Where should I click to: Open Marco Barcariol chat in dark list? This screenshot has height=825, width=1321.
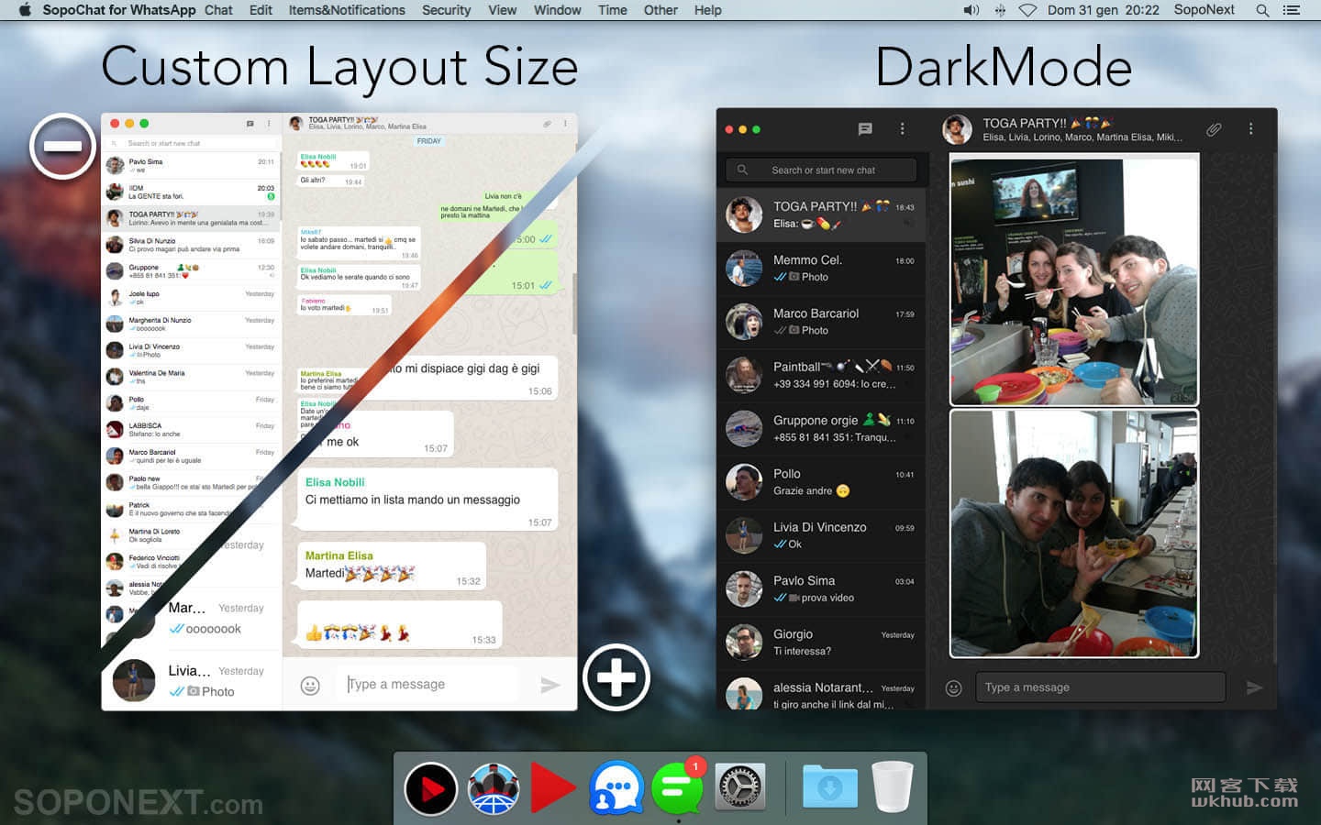821,322
